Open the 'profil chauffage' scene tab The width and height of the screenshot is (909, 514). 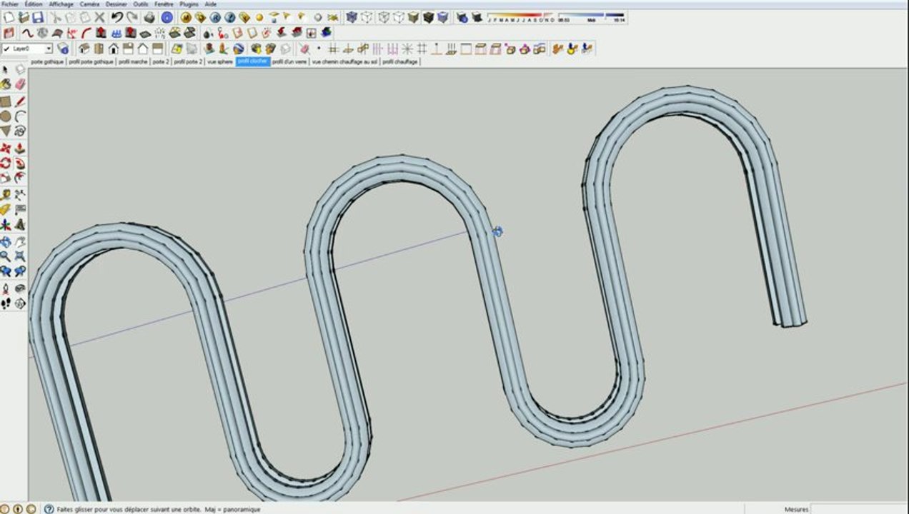[x=400, y=62]
